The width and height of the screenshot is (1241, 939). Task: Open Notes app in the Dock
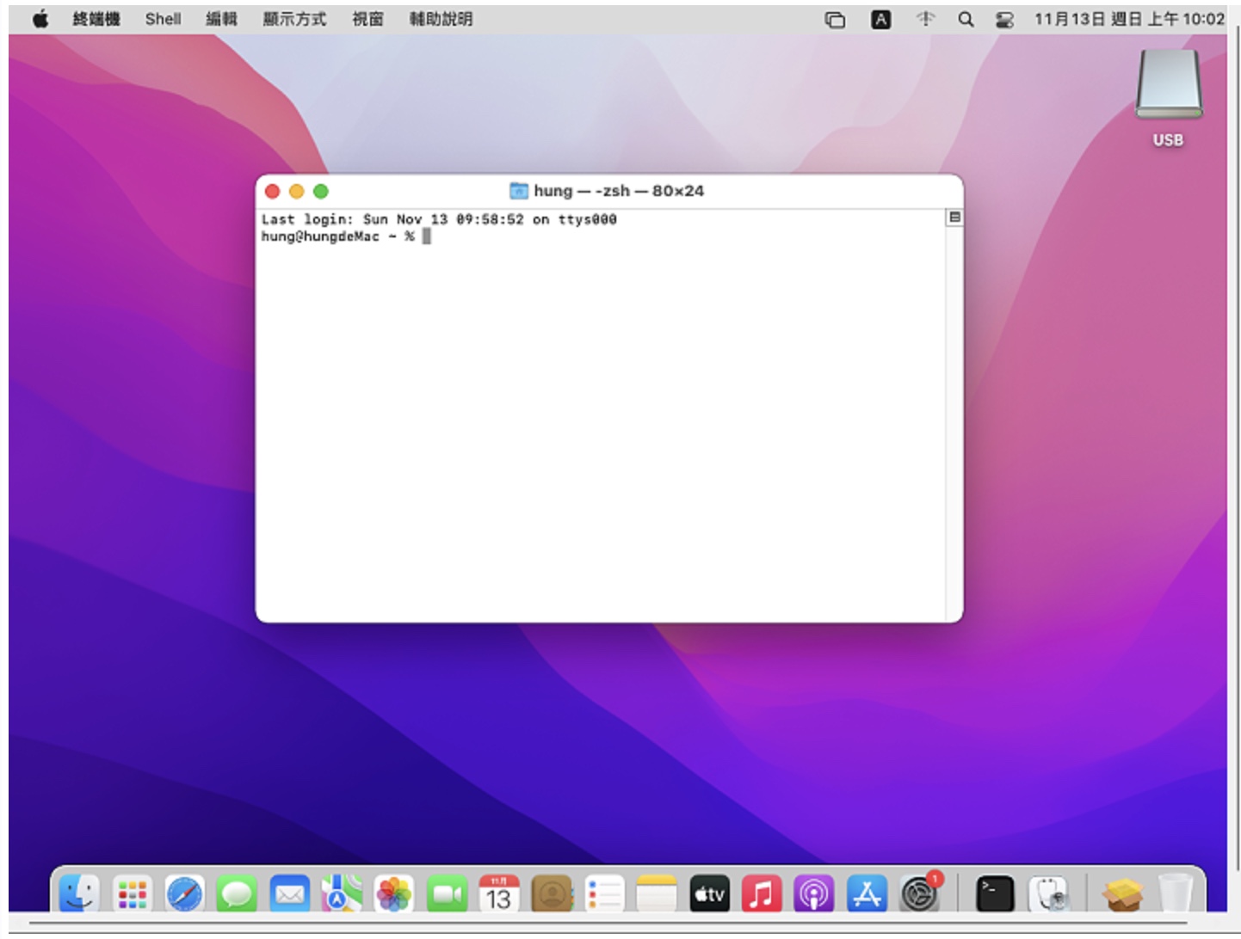pyautogui.click(x=657, y=894)
